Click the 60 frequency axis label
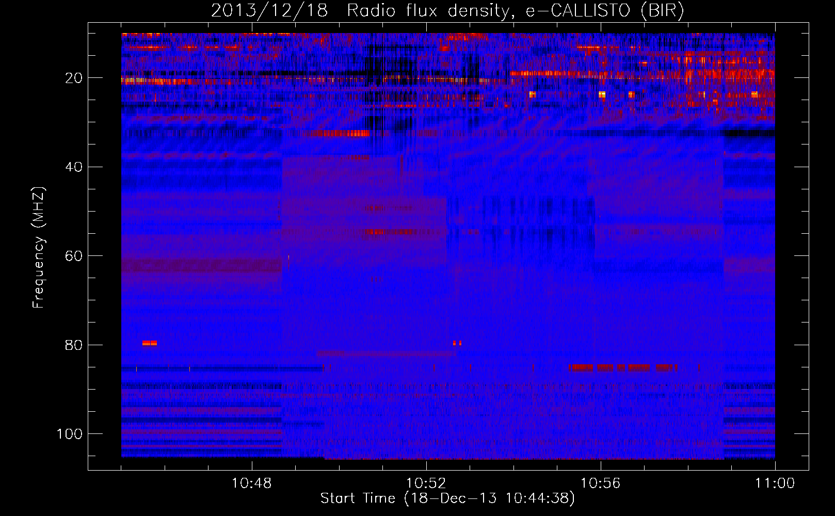The height and width of the screenshot is (516, 835). tap(74, 256)
